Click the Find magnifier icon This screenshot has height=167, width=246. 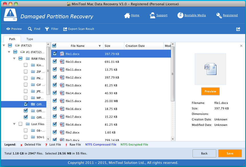click(x=30, y=29)
